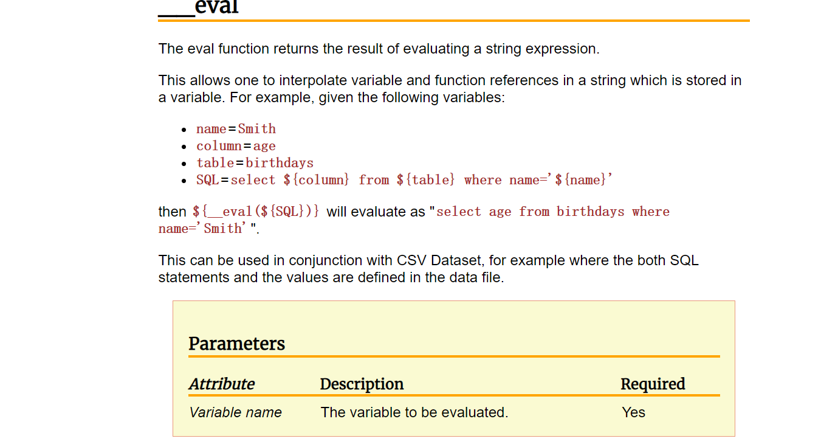Screen dimensions: 838x444
Task: Click the paragraph about interpolating variable references
Action: point(450,89)
